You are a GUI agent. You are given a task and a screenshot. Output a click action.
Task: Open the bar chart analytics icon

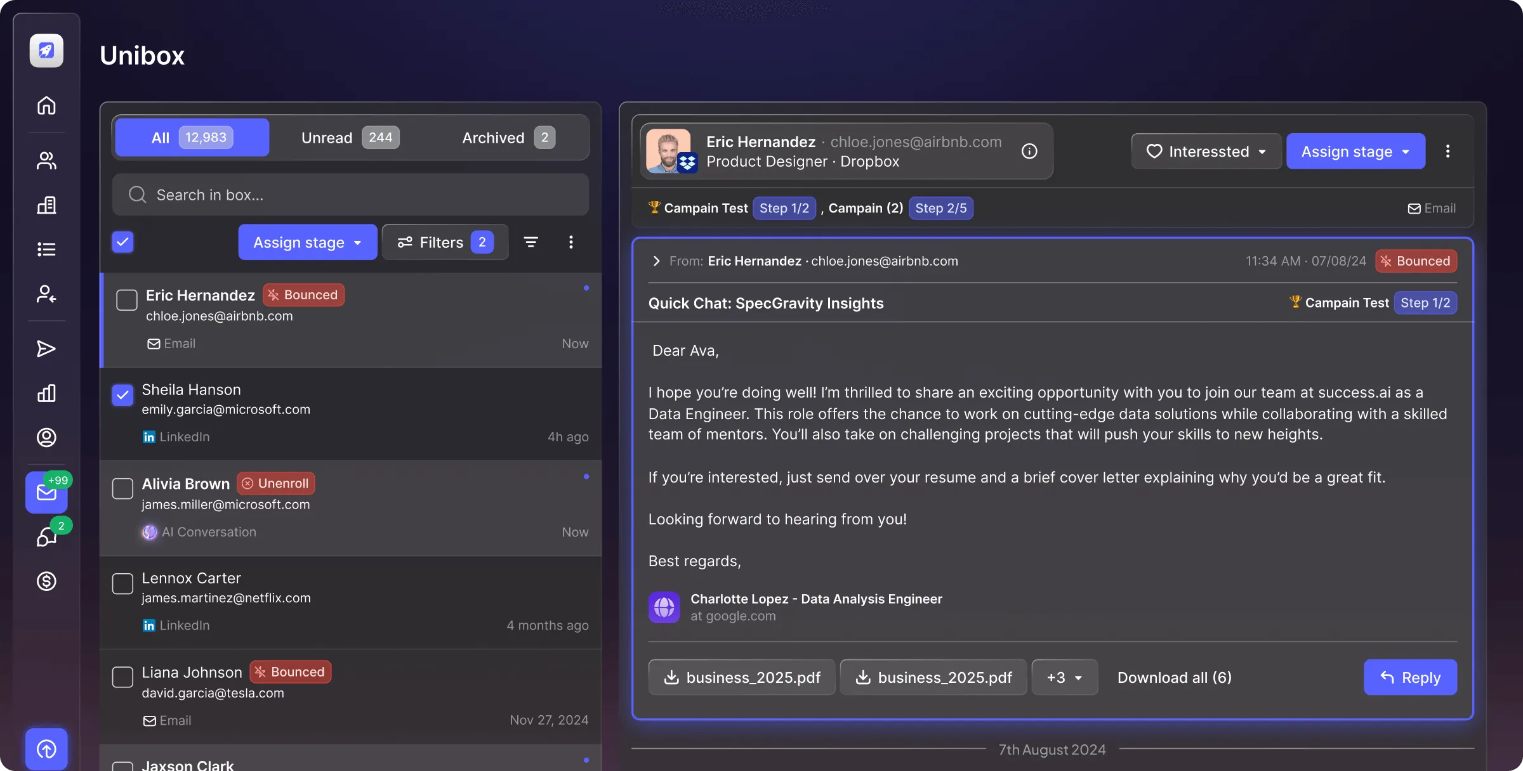(46, 393)
